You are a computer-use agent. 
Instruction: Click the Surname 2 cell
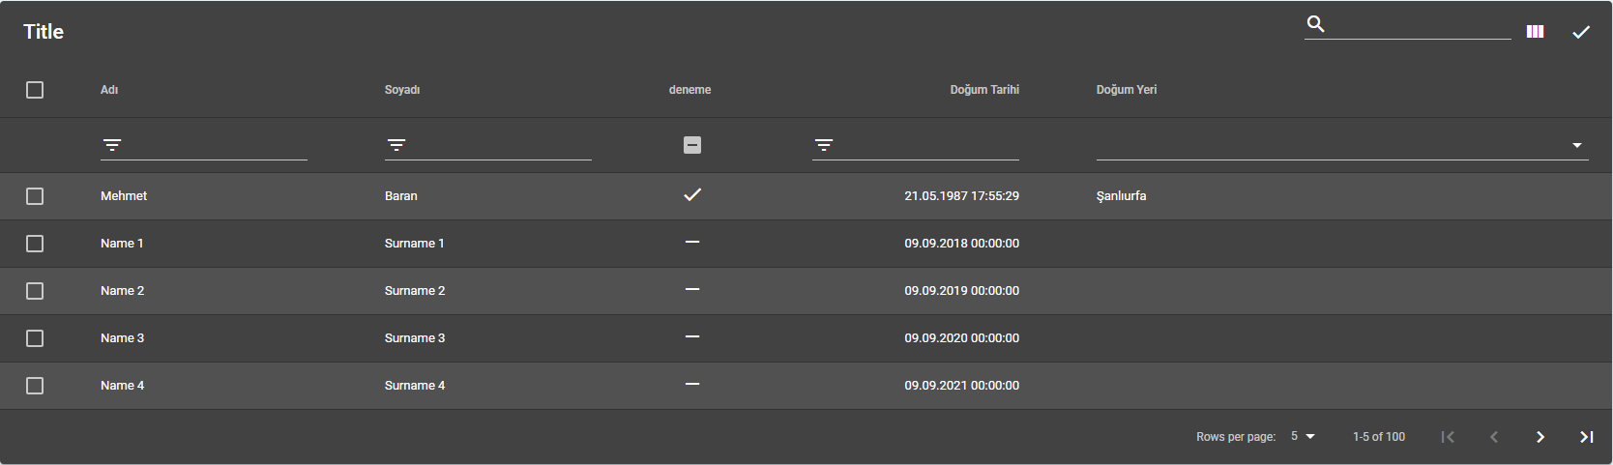[x=415, y=291]
